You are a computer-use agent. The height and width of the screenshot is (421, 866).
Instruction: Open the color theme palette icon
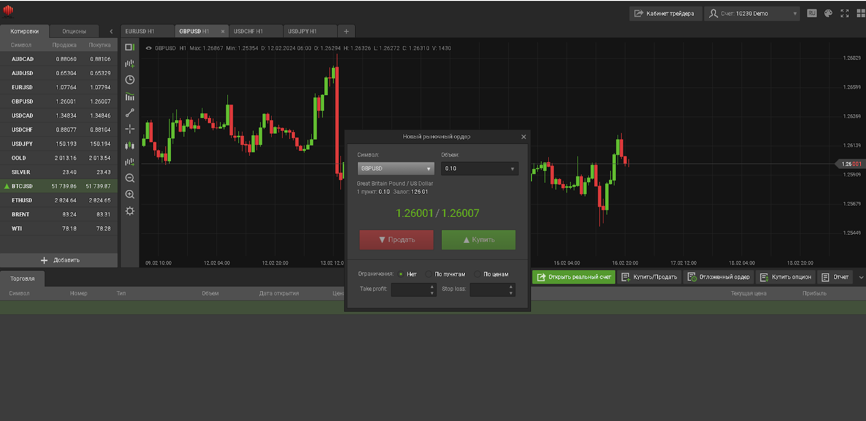pyautogui.click(x=828, y=14)
